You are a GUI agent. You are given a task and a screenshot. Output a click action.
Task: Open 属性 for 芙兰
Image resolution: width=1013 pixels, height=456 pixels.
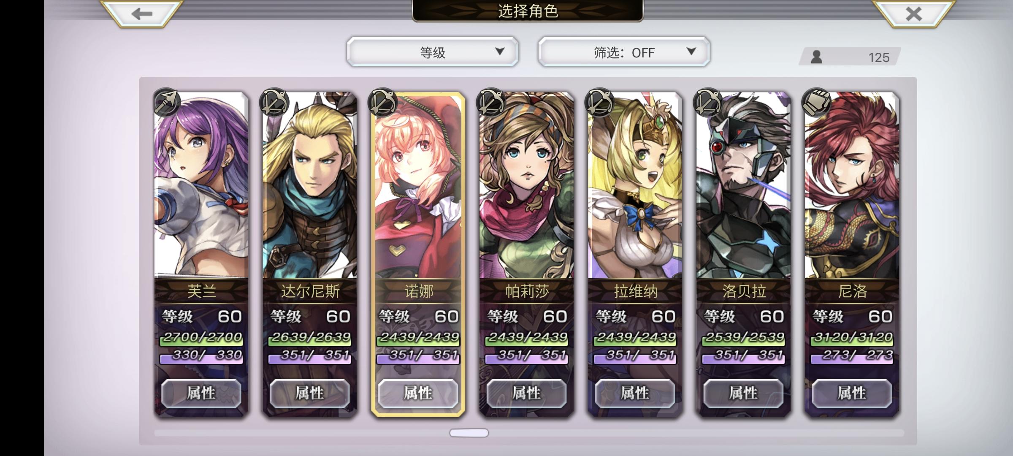(x=201, y=393)
